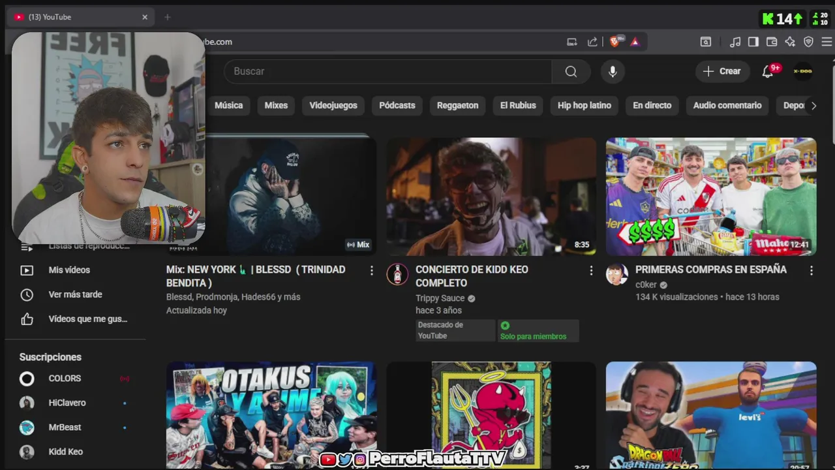This screenshot has height=470, width=835.
Task: Select the Música category chip
Action: tap(228, 105)
